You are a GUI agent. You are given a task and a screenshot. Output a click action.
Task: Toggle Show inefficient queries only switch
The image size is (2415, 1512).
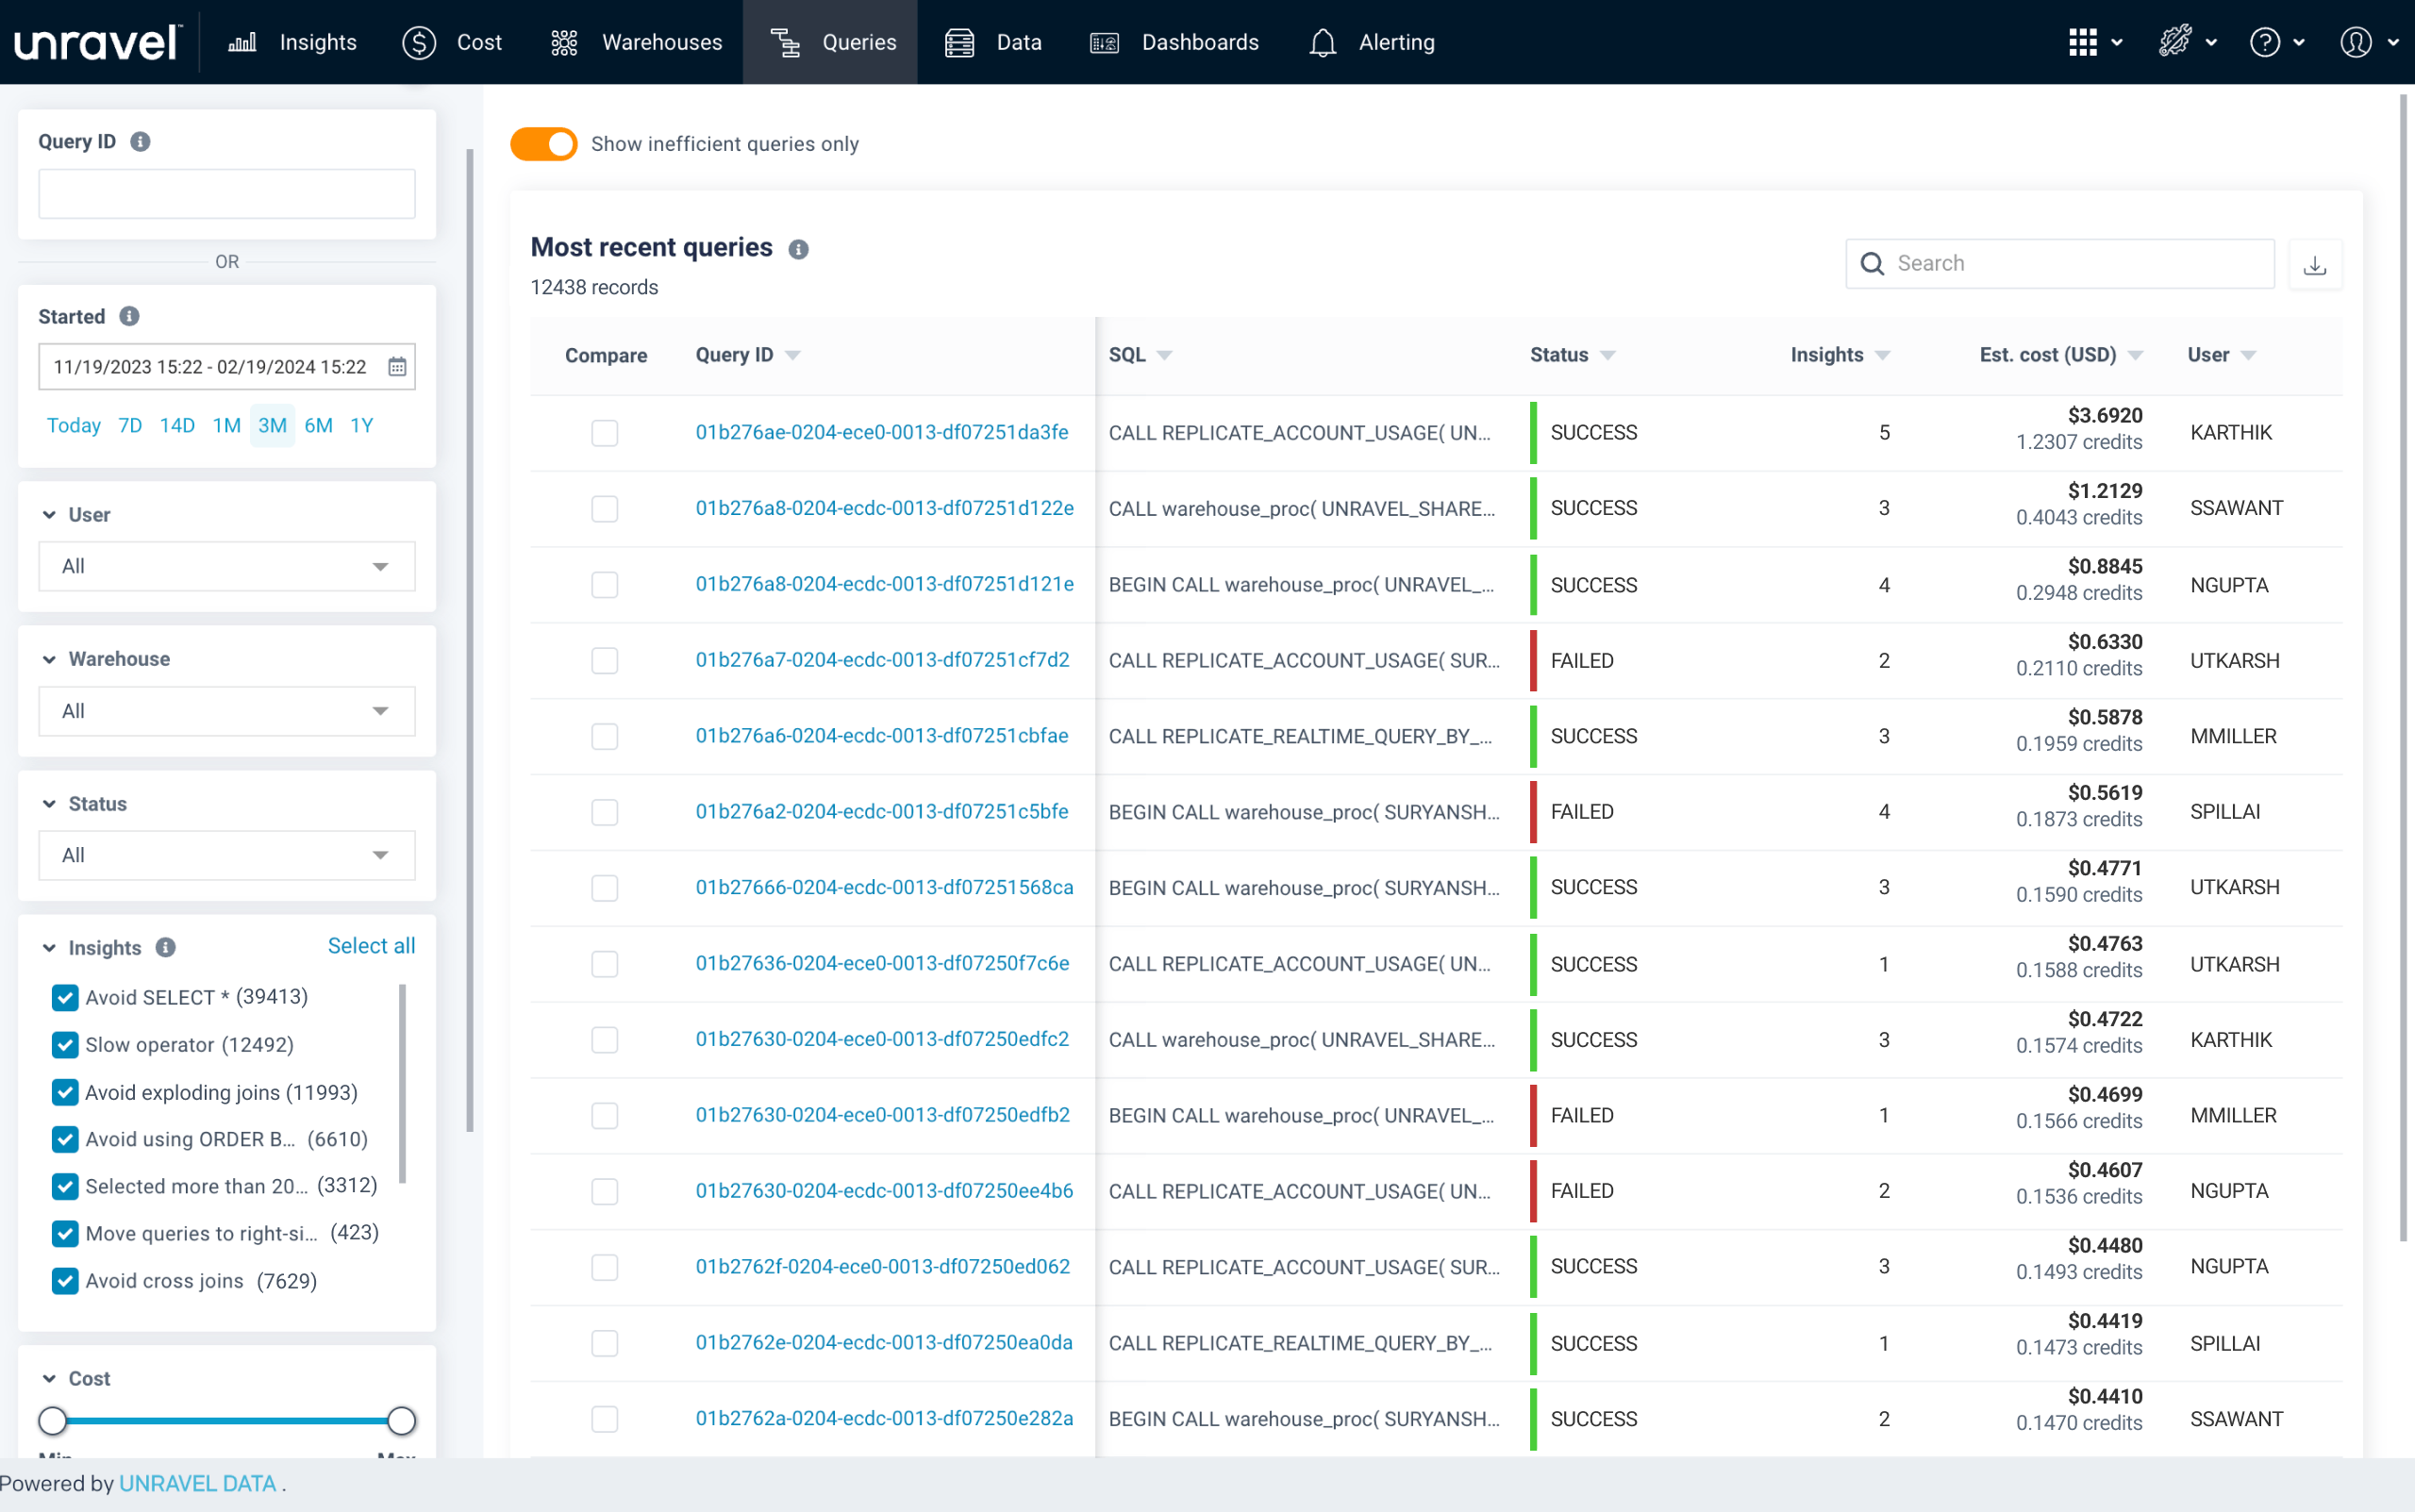[544, 144]
